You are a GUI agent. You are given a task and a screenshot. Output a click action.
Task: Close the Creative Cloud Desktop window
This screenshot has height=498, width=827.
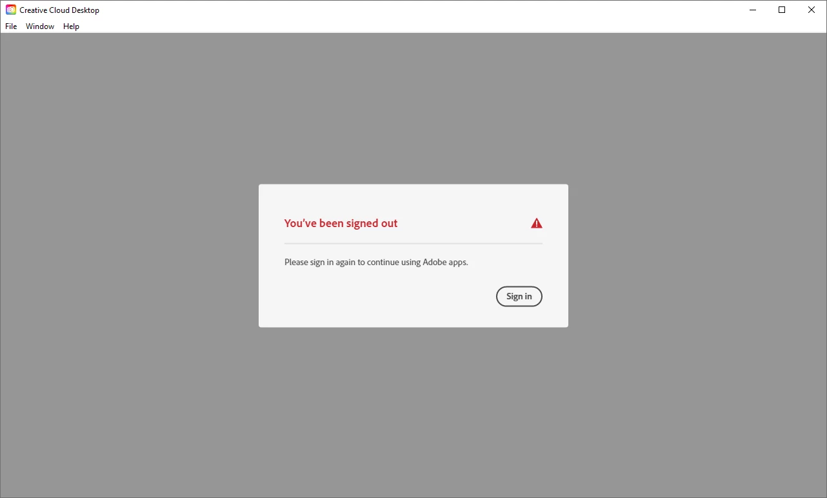pos(812,10)
